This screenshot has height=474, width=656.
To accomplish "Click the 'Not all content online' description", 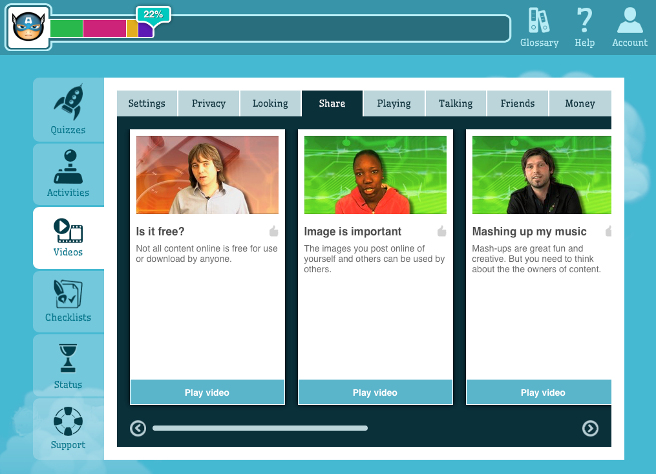I will point(207,253).
